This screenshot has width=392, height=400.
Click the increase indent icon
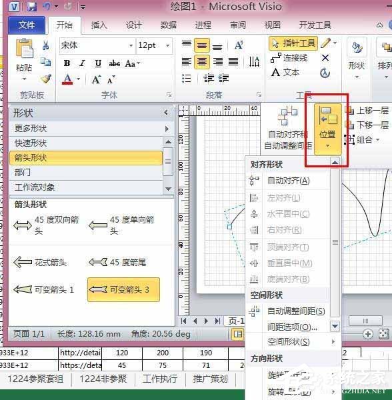click(223, 78)
